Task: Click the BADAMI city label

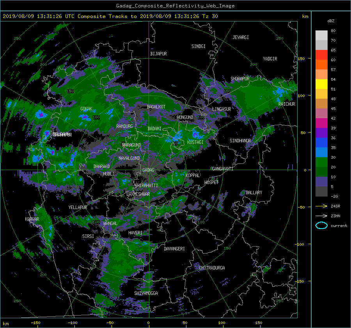Action: pos(154,129)
